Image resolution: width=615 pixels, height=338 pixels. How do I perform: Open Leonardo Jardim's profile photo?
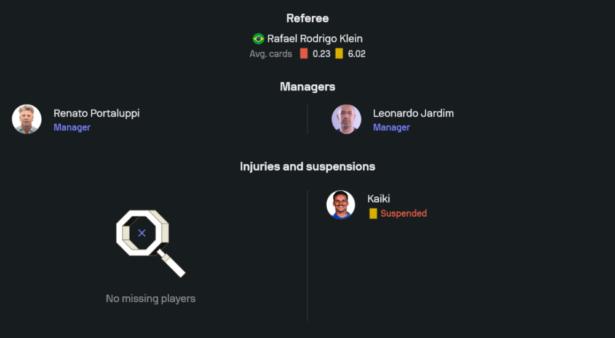[x=346, y=119]
